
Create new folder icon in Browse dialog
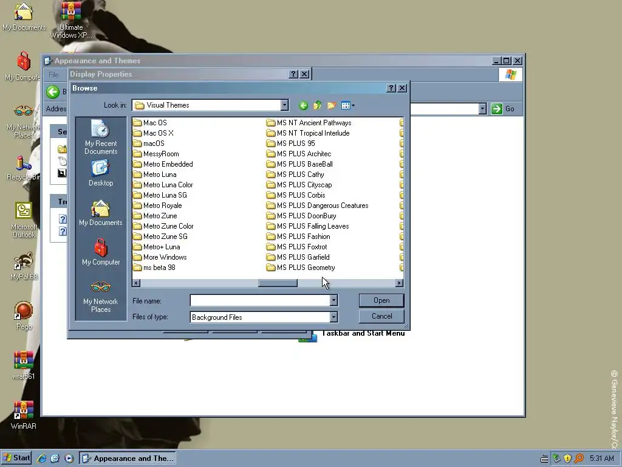click(x=332, y=105)
